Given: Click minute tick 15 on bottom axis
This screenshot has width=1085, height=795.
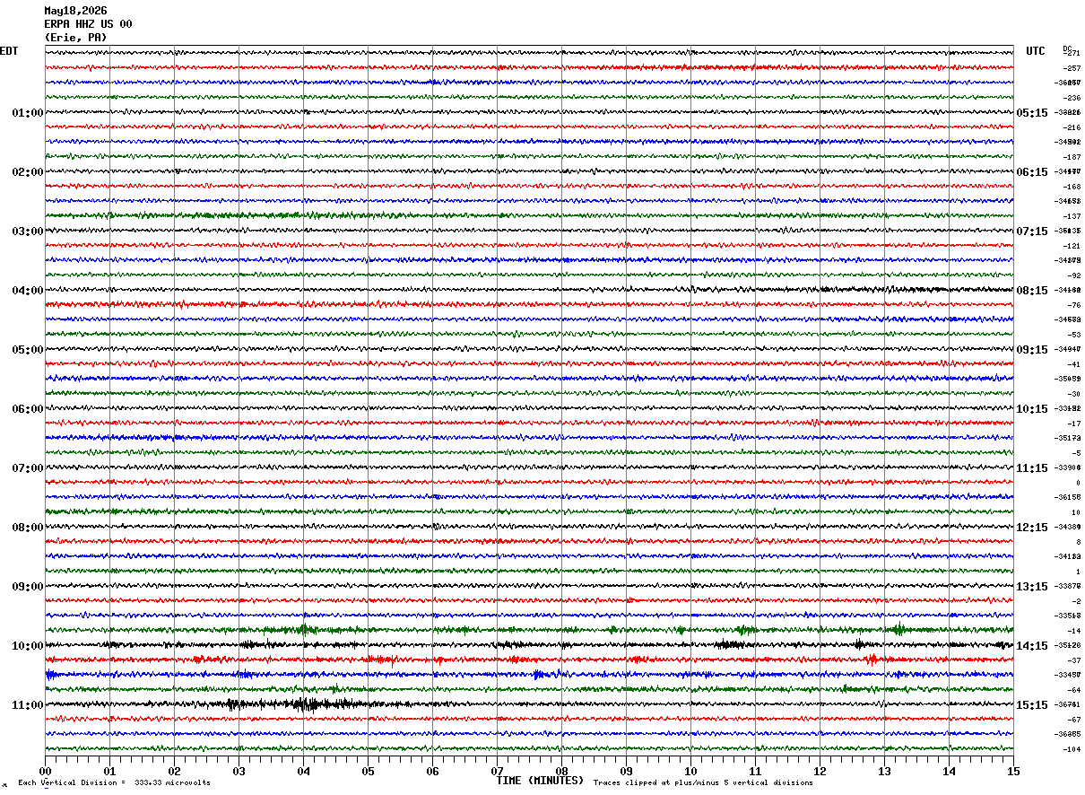Looking at the screenshot, I should (x=1013, y=771).
